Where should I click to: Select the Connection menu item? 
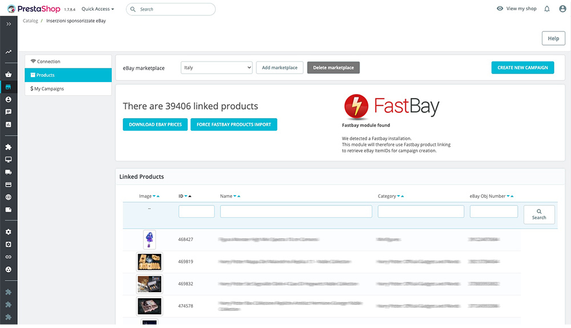coord(68,62)
